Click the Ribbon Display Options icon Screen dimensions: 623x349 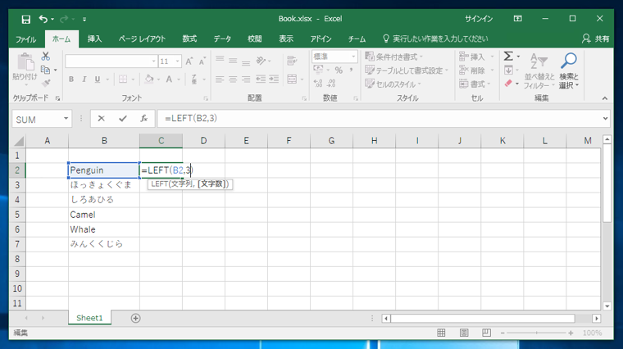pyautogui.click(x=517, y=19)
